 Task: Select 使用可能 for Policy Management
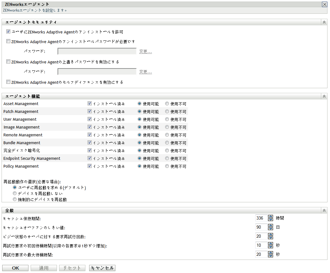(139, 166)
